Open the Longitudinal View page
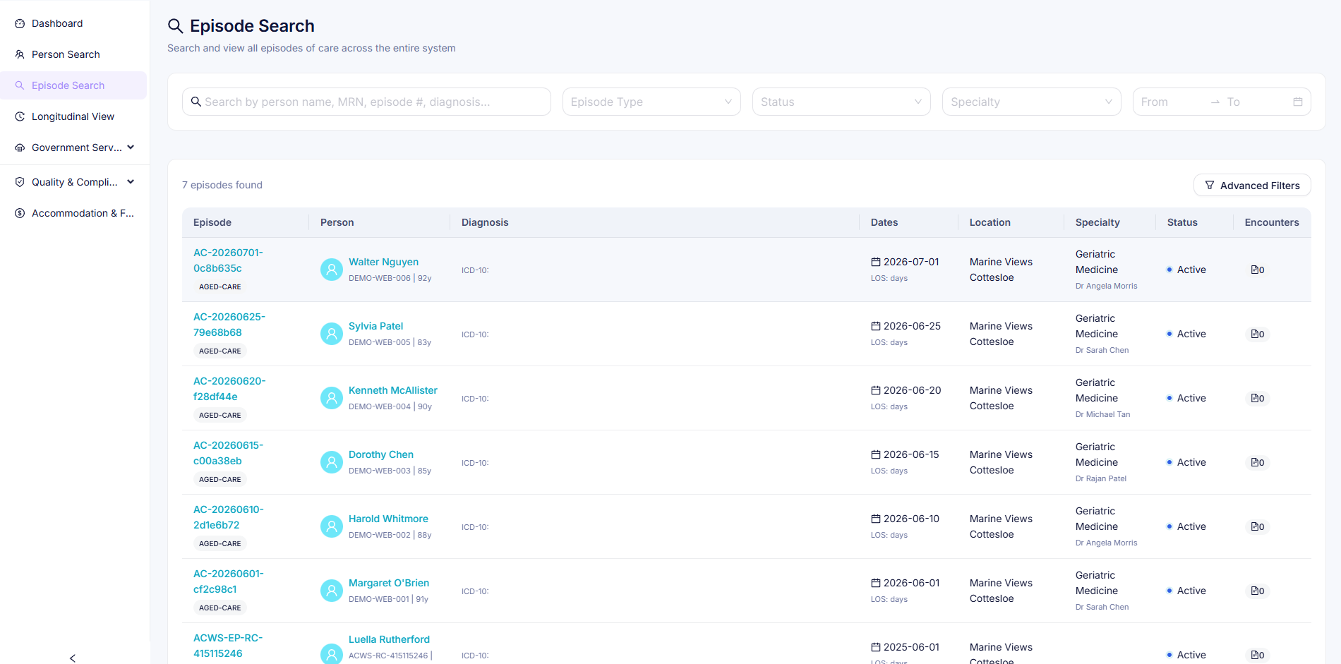This screenshot has height=664, width=1341. pos(73,116)
